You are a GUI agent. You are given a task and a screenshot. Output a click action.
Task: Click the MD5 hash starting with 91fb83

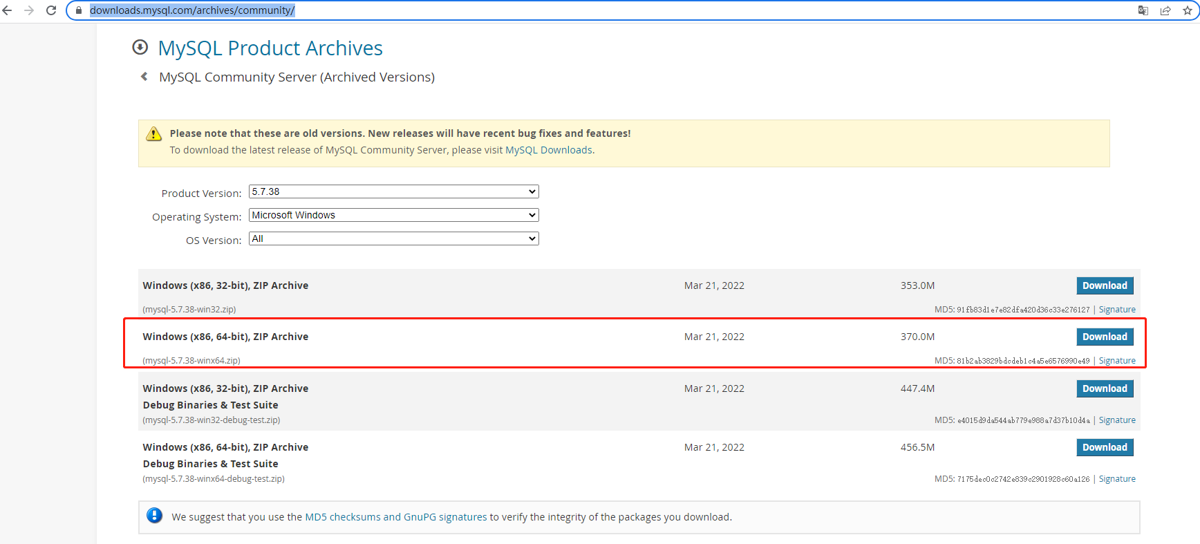[1023, 310]
